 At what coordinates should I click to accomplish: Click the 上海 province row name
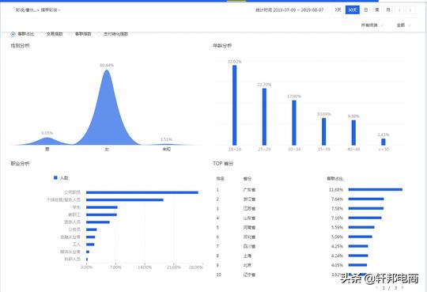pyautogui.click(x=248, y=256)
